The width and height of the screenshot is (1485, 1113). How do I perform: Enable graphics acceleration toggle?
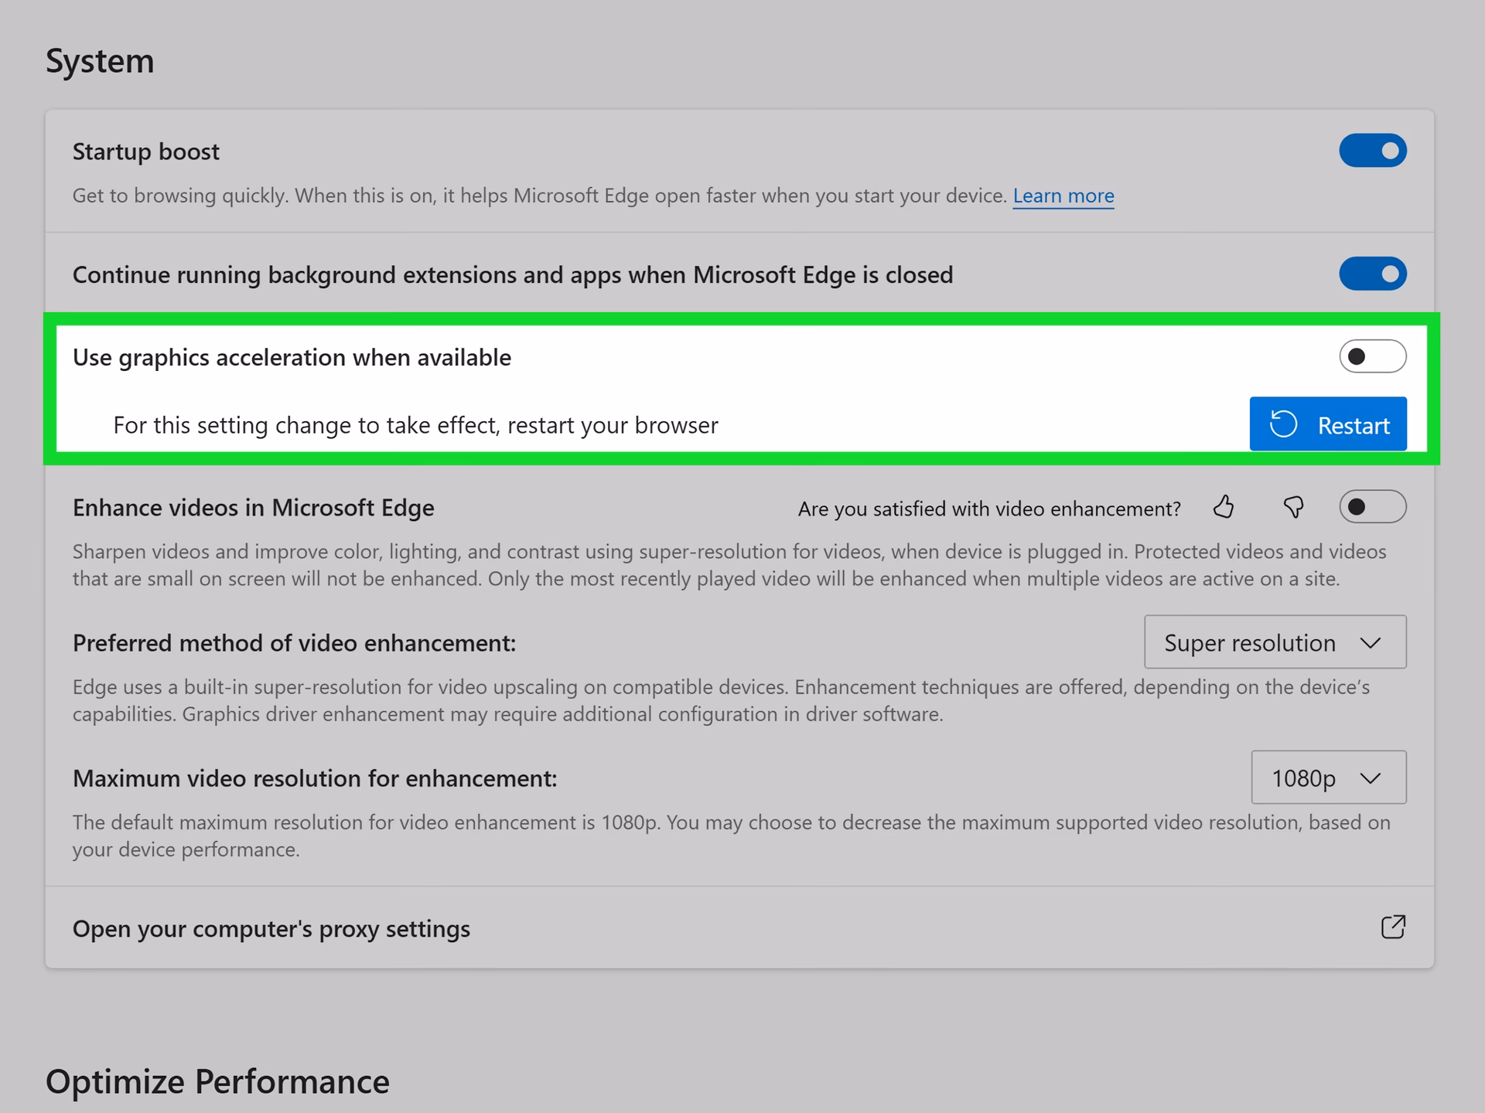pyautogui.click(x=1373, y=356)
